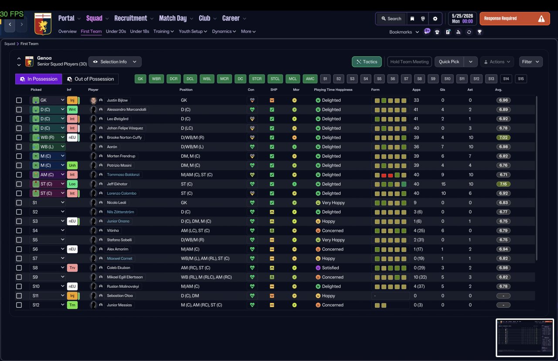The image size is (558, 361).
Task: Open the bookmark icon in the top bar
Action: point(412,19)
